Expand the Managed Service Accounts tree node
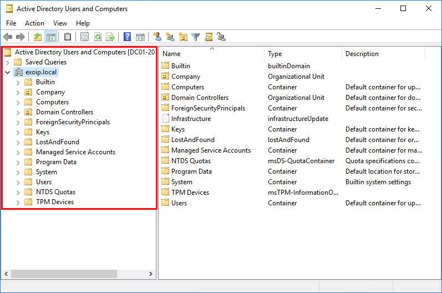 [x=18, y=152]
